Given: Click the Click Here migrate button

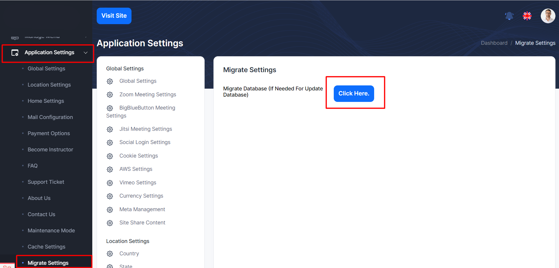Looking at the screenshot, I should point(354,94).
